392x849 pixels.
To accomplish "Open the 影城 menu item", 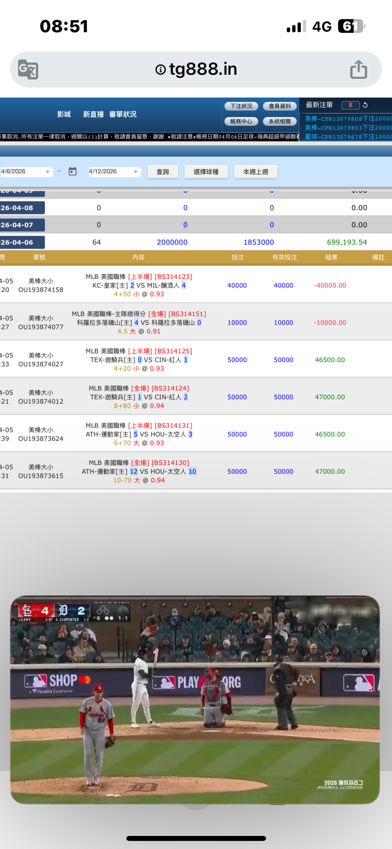I will 64,114.
